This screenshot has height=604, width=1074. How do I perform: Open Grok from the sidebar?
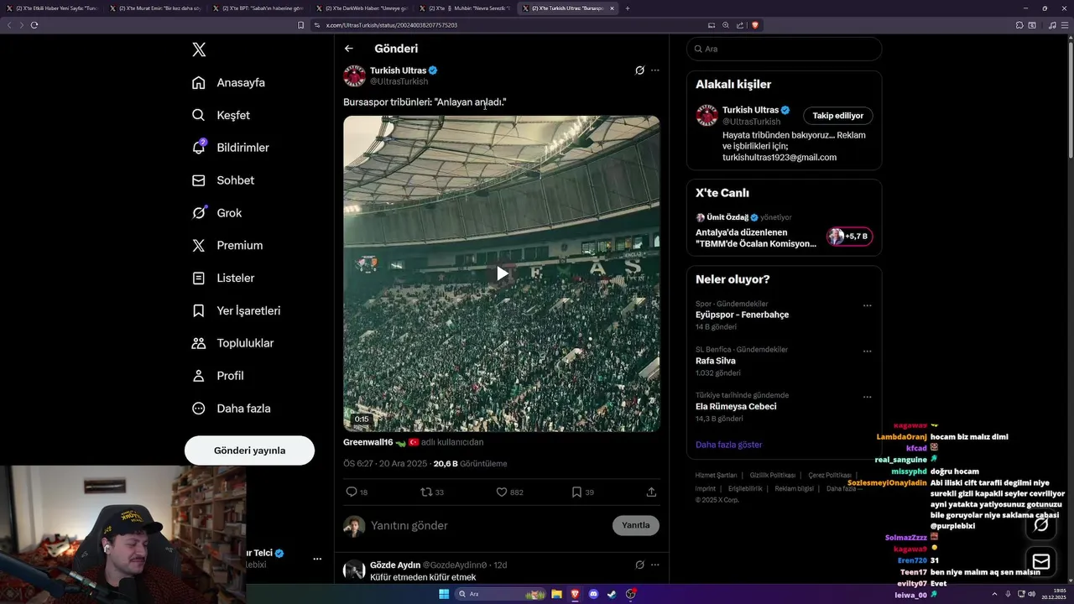[216, 213]
